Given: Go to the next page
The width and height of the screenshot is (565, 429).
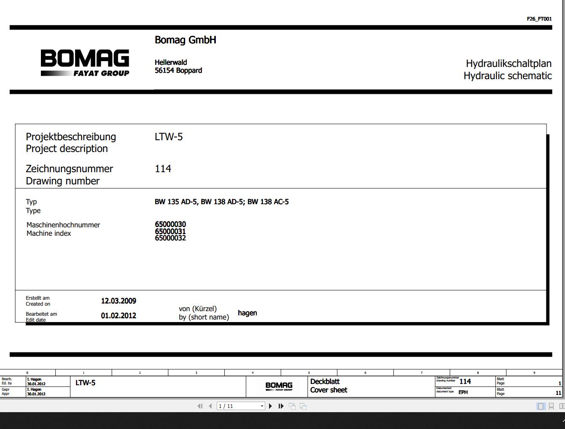Looking at the screenshot, I should pos(270,406).
